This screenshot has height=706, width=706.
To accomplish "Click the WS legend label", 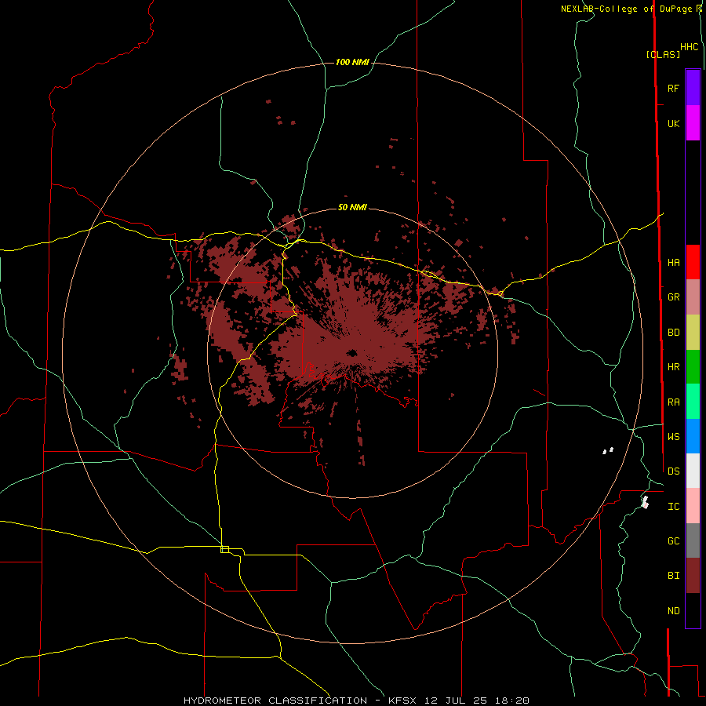I will [x=673, y=436].
